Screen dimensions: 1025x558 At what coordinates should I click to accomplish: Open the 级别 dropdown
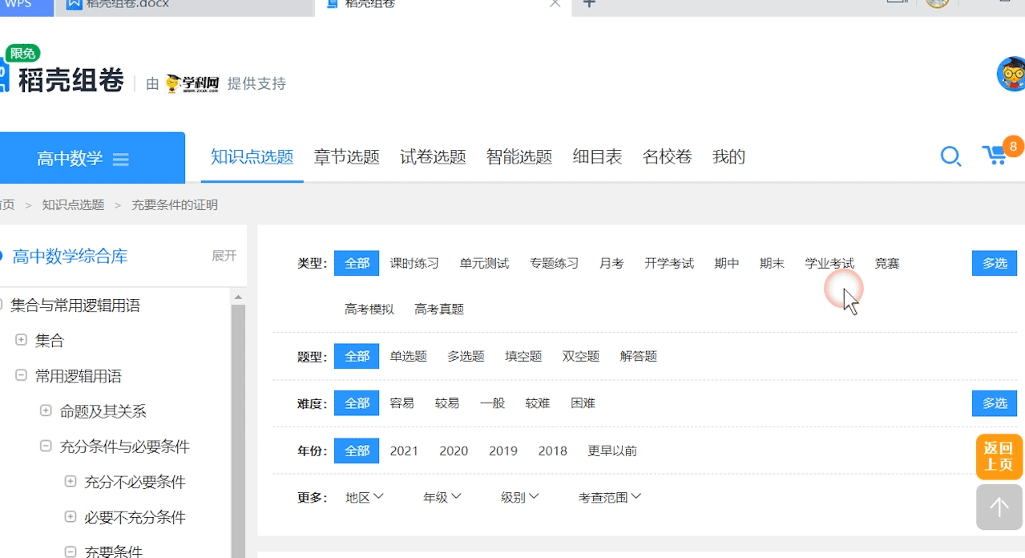click(520, 497)
